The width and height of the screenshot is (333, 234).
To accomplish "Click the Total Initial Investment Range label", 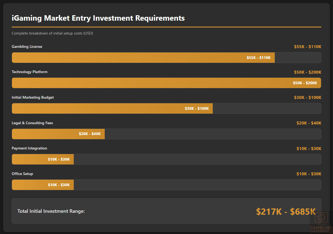I will [x=51, y=211].
